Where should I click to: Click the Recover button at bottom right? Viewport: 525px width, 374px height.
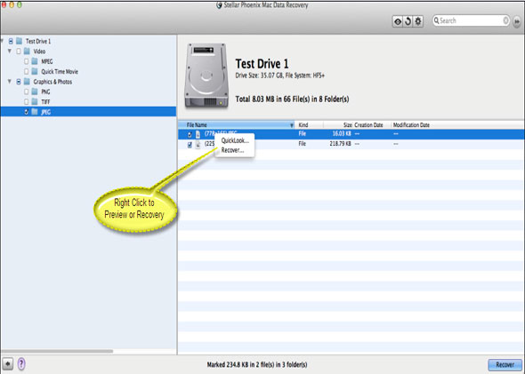tap(505, 364)
